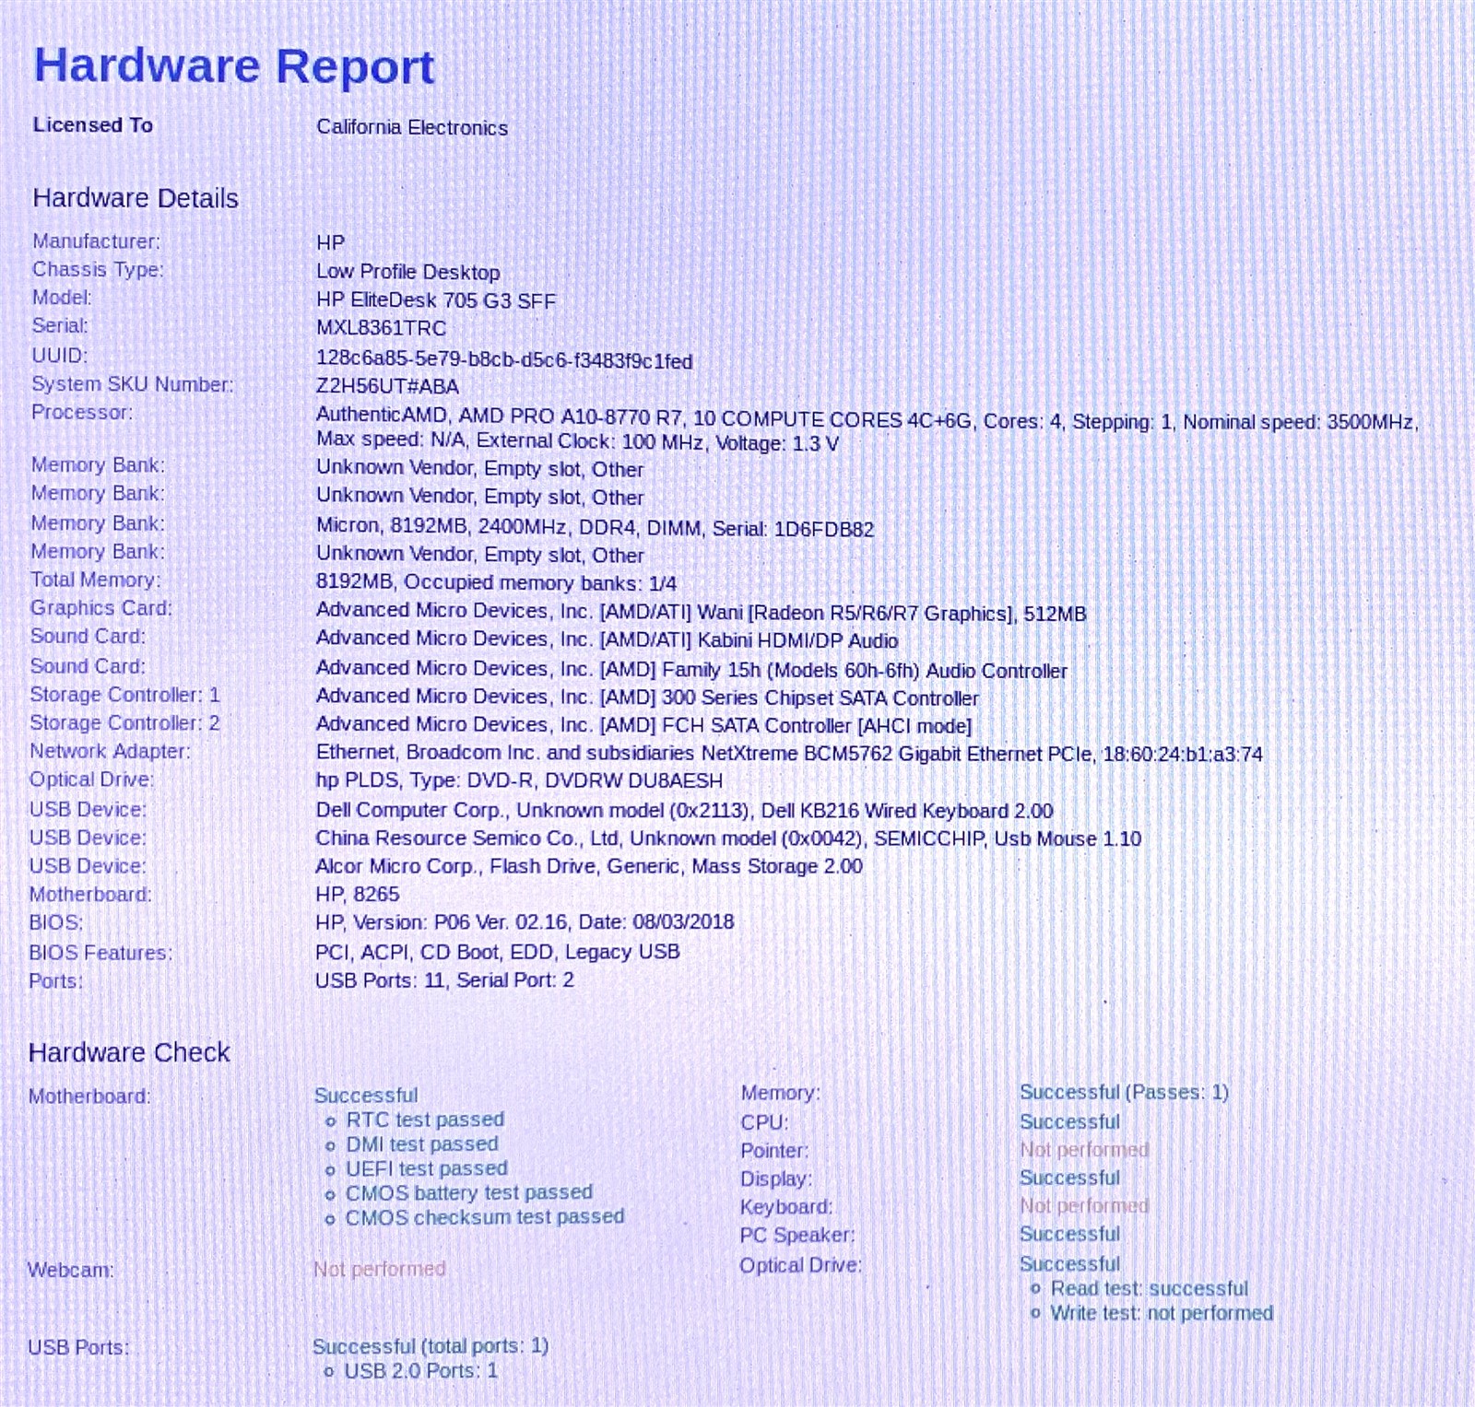Click the Network Adapter label
The image size is (1475, 1407).
[x=110, y=751]
